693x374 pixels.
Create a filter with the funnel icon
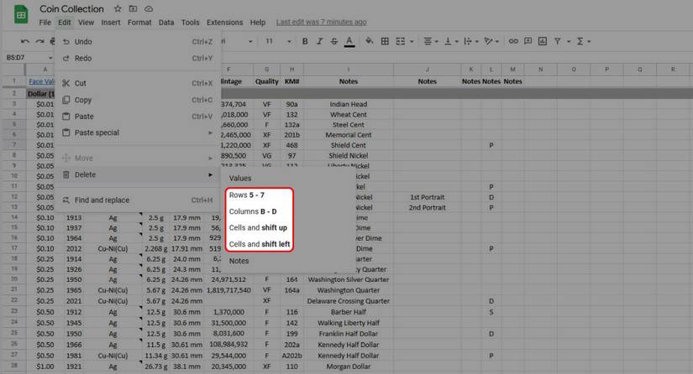[x=557, y=41]
